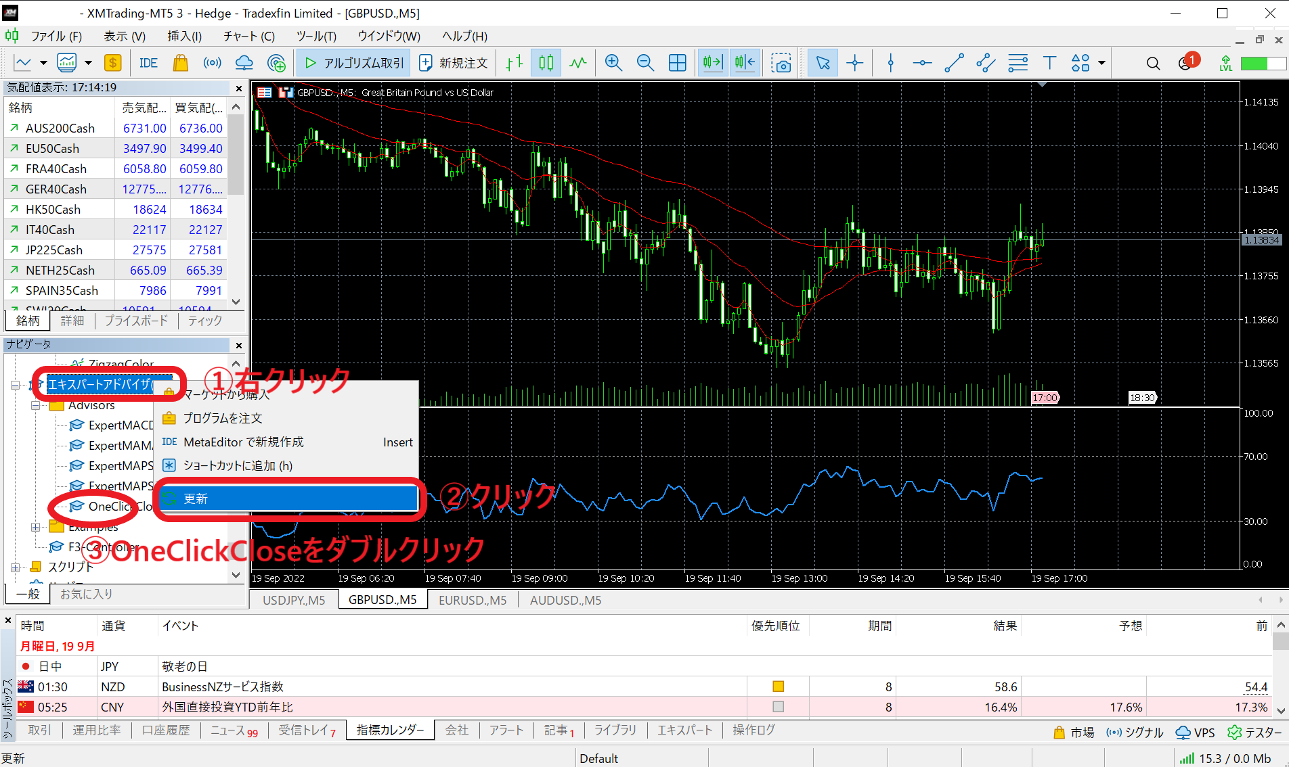Open the IDE MetaEditor button

(x=148, y=63)
